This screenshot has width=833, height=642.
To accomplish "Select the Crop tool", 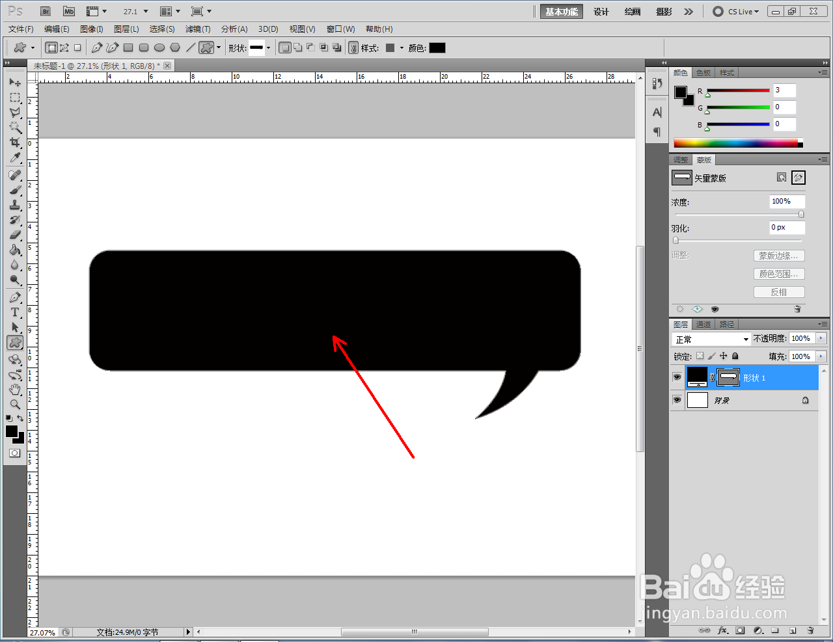I will tap(15, 142).
